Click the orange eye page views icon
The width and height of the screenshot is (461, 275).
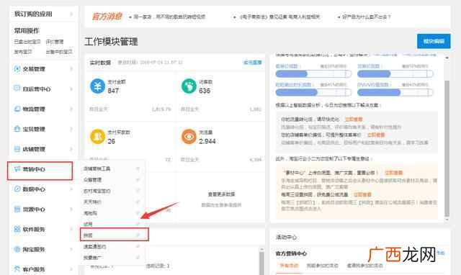tap(189, 137)
